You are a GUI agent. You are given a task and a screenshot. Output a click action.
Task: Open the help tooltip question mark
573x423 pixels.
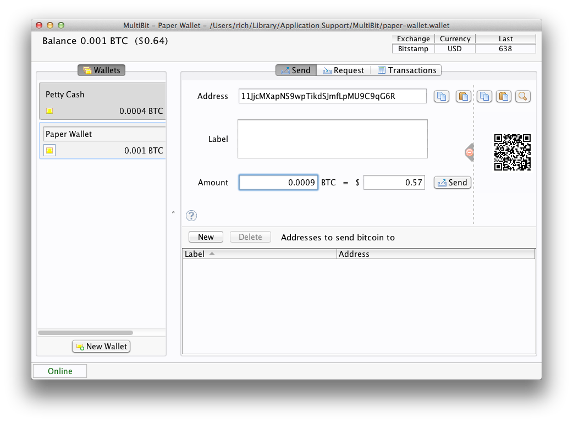point(191,216)
